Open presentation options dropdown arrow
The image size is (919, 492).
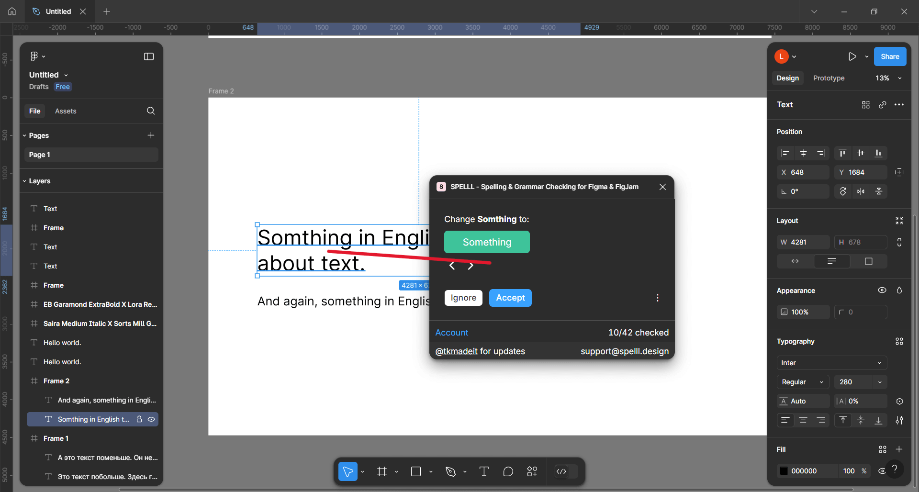tap(866, 56)
